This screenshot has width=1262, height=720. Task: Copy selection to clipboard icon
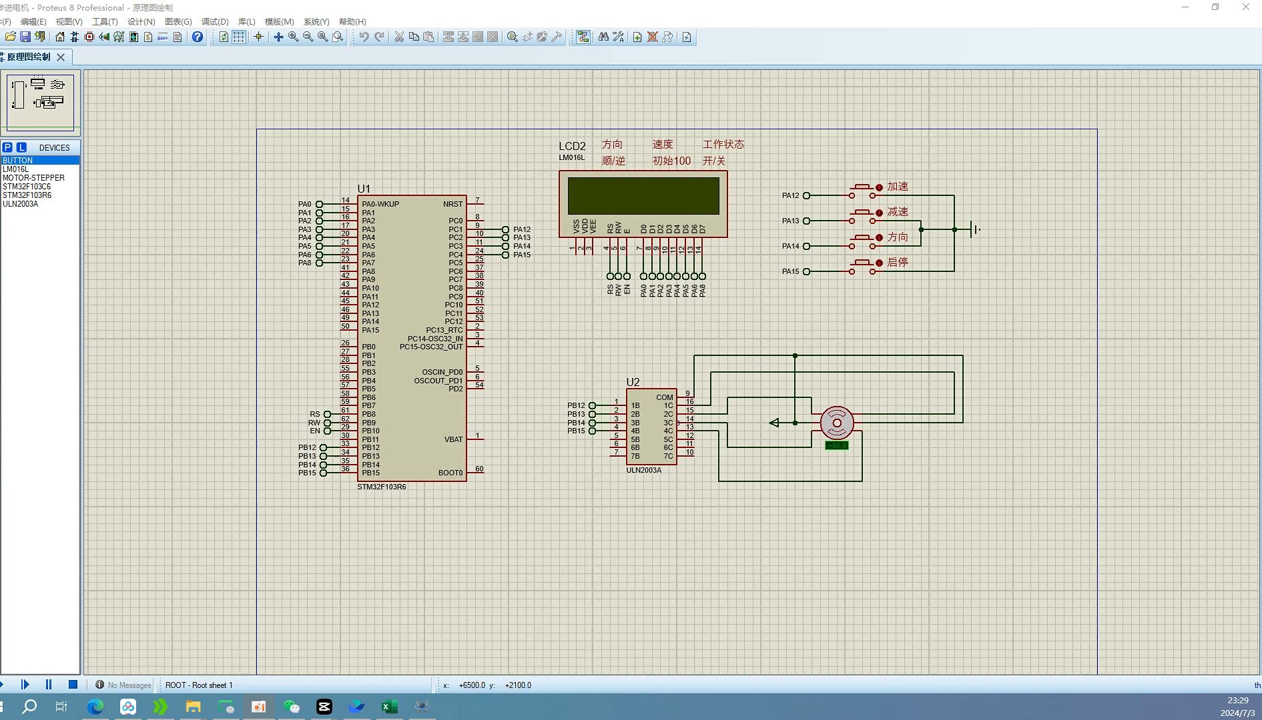[414, 37]
